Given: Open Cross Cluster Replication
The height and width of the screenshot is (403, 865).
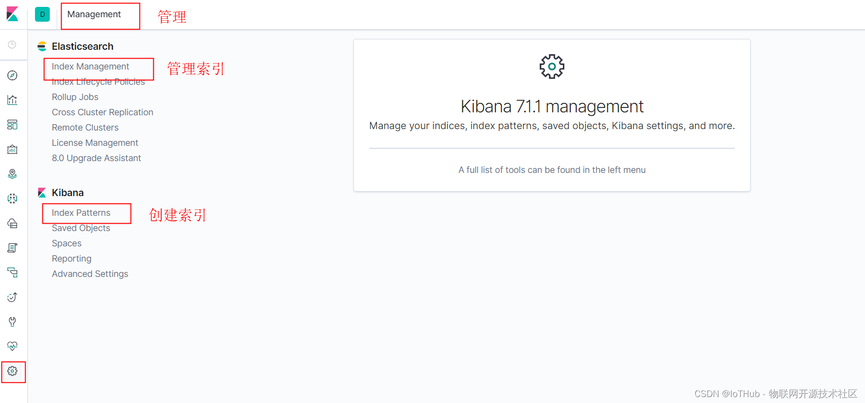Looking at the screenshot, I should tap(103, 112).
